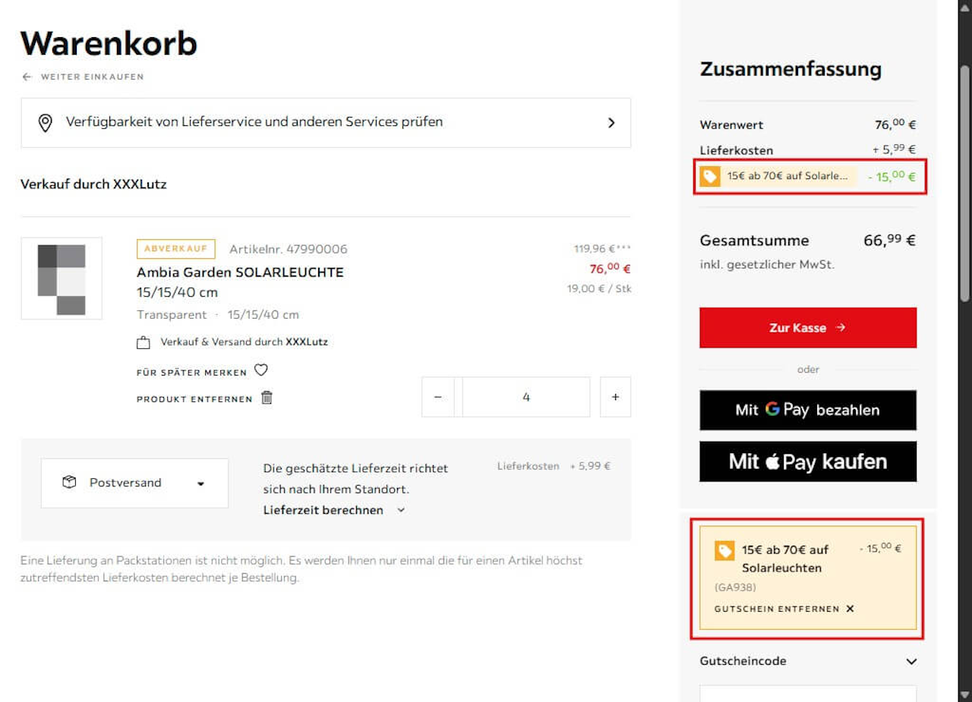The width and height of the screenshot is (972, 702).
Task: Click the Lieferkosten + 5,99 € summary value
Action: click(x=895, y=150)
